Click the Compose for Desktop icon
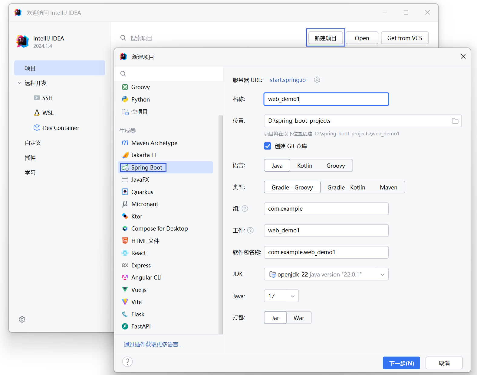 (x=125, y=228)
